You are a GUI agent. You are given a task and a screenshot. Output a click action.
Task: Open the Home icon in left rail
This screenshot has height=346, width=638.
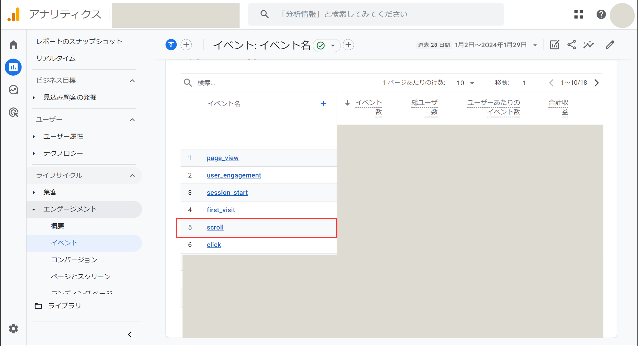coord(13,45)
